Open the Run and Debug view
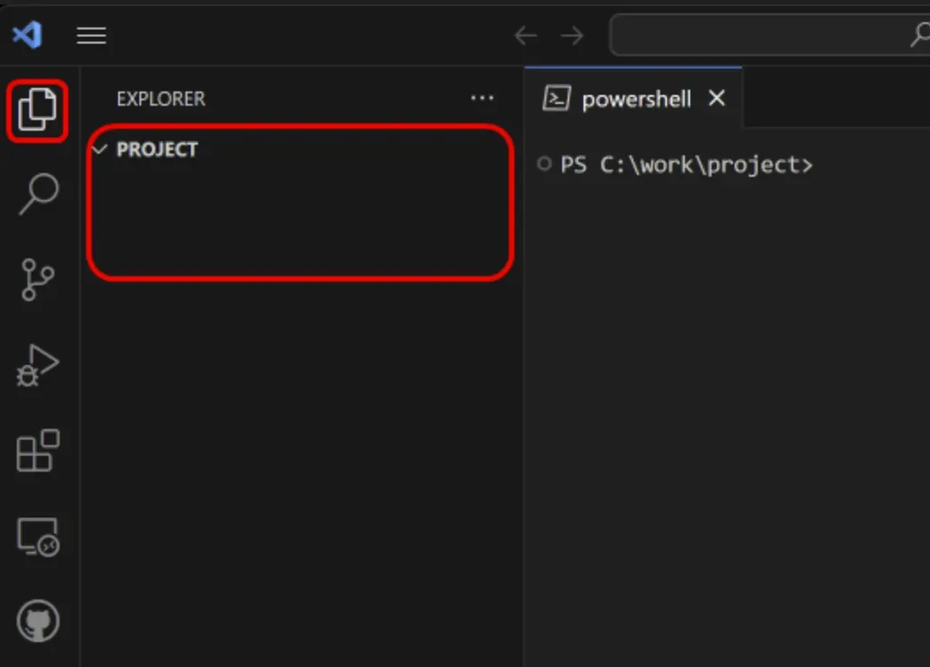 [x=37, y=364]
